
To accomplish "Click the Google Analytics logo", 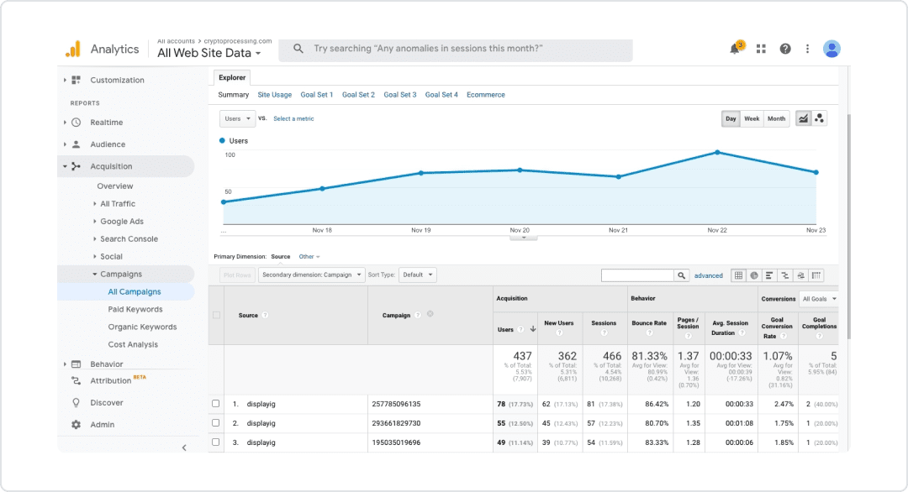I will tap(73, 50).
